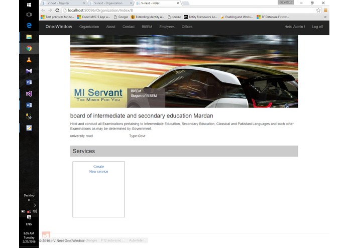Open the Entity Framework Lo... bookmark
349x248 pixels.
[x=200, y=17]
